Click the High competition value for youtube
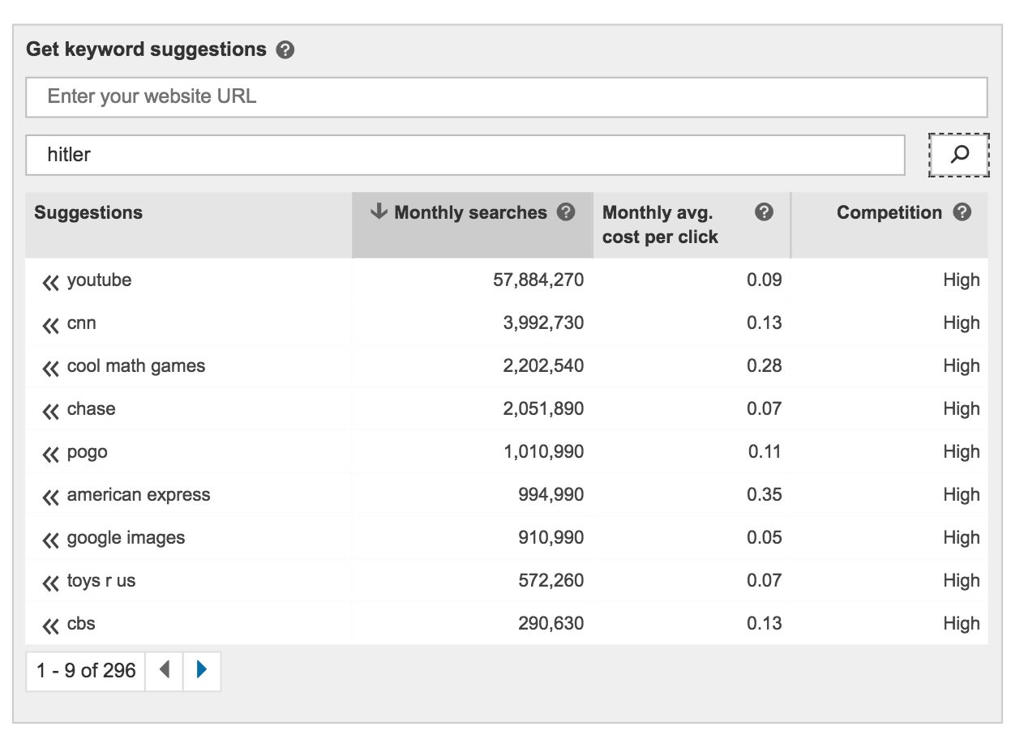The width and height of the screenshot is (1024, 743). [962, 280]
